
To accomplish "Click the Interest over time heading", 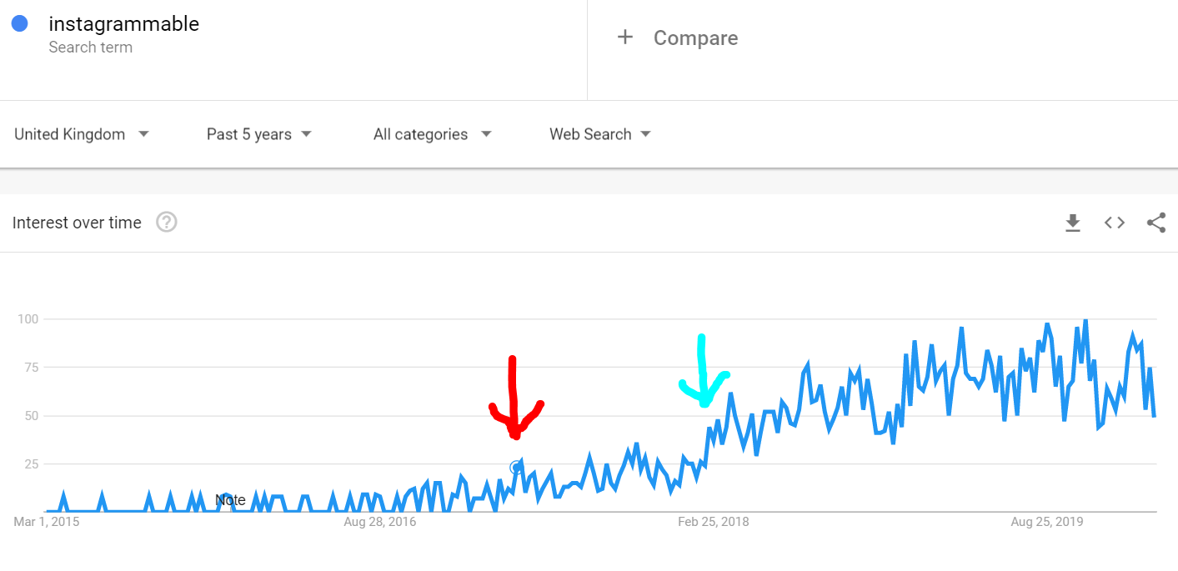I will [x=77, y=223].
